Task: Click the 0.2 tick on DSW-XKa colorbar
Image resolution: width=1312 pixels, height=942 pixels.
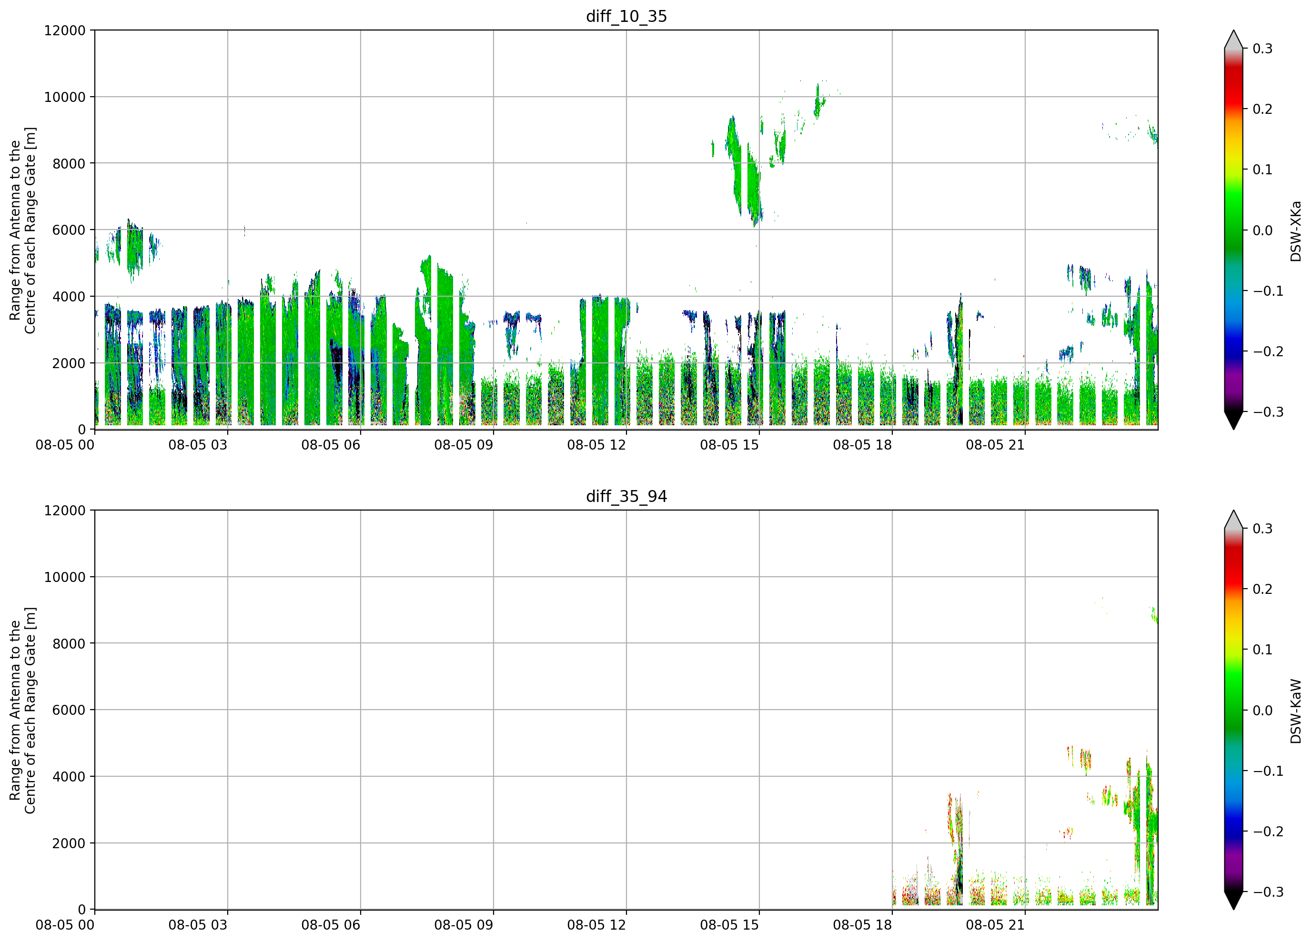Action: (x=1263, y=109)
